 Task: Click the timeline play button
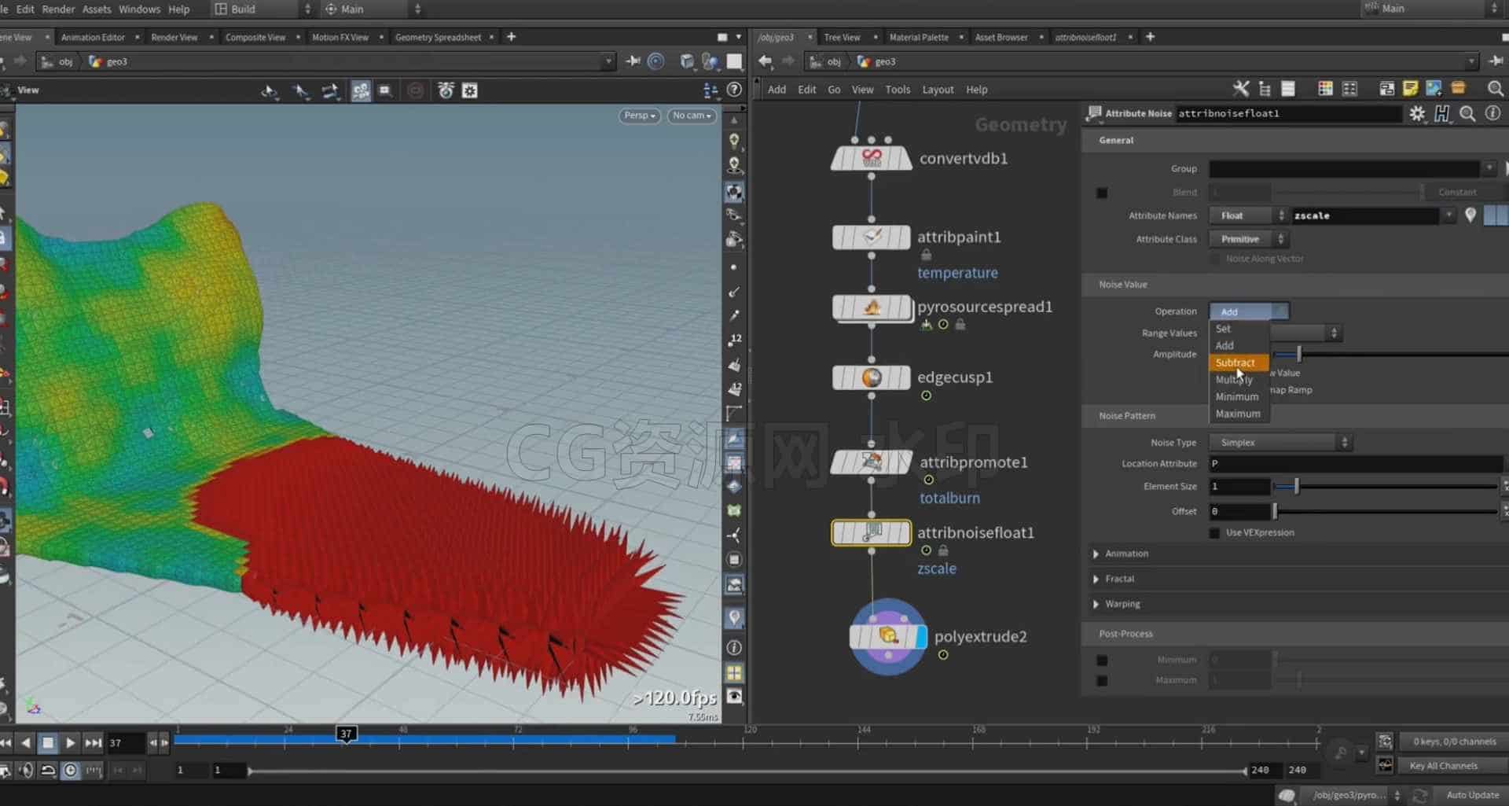tap(70, 742)
